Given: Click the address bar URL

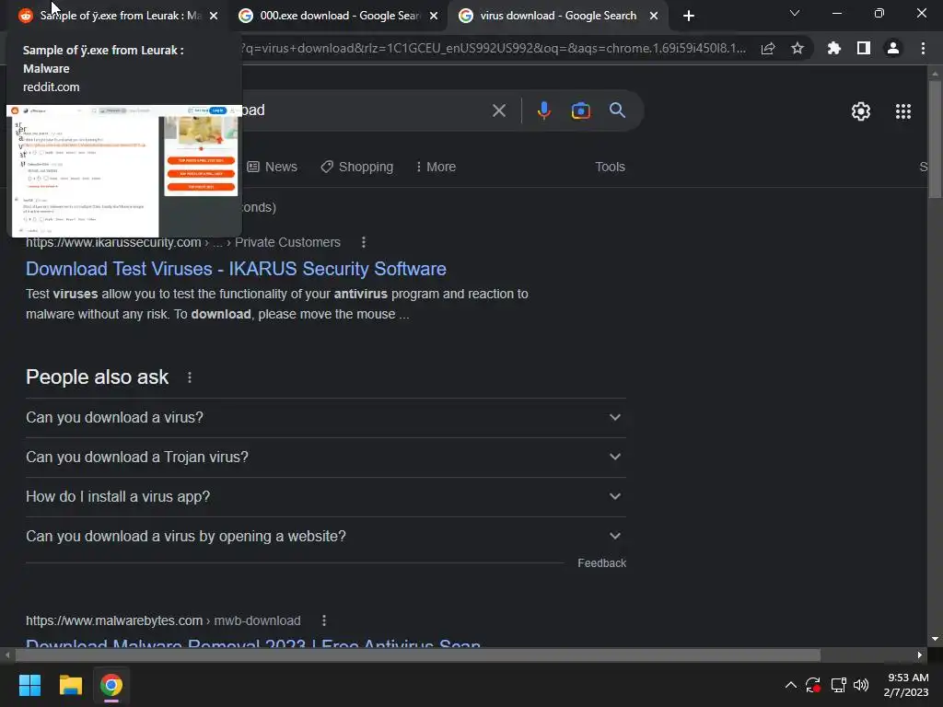Looking at the screenshot, I should click(494, 48).
